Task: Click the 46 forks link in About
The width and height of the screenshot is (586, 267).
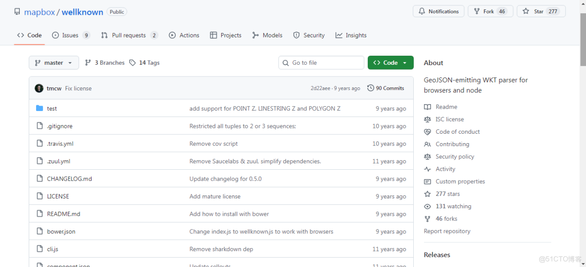Action: point(446,219)
